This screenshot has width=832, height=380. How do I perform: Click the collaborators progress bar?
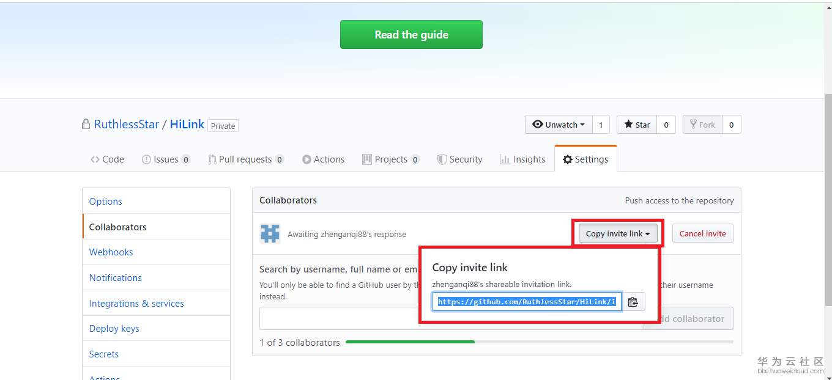point(539,342)
